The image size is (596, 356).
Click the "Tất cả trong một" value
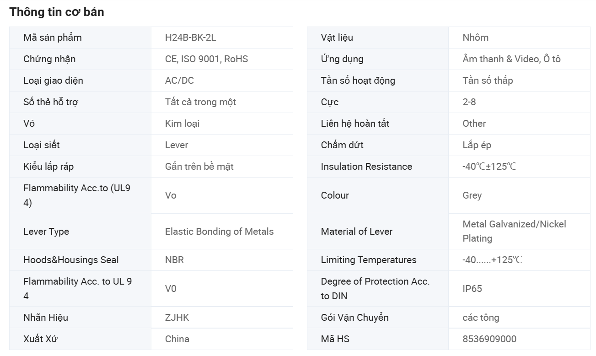pyautogui.click(x=200, y=102)
